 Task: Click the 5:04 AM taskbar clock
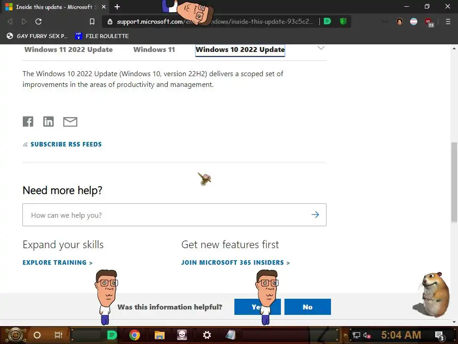coord(401,335)
